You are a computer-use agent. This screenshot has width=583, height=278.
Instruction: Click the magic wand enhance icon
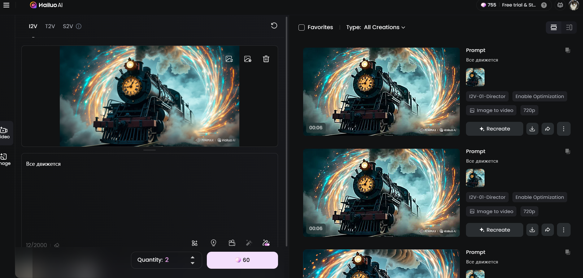point(249,243)
